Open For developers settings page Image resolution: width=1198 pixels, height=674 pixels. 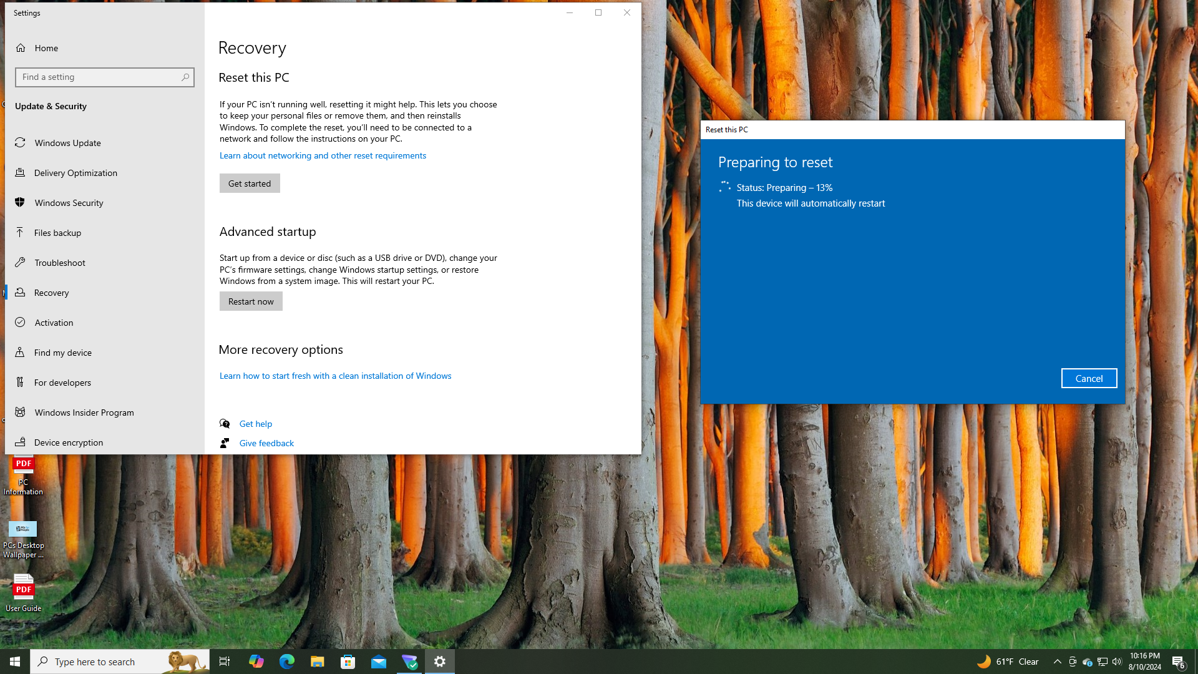62,383
